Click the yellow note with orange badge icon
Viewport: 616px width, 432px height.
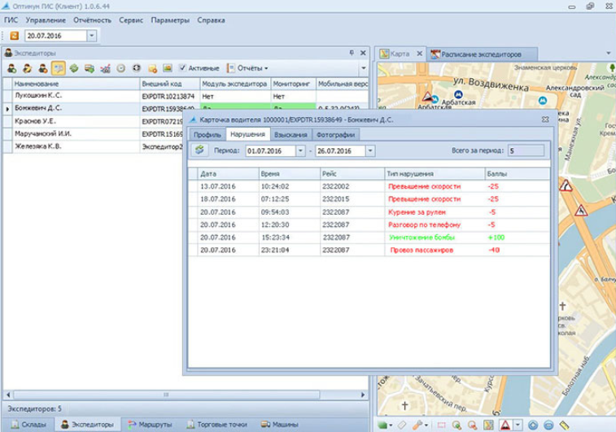point(152,68)
